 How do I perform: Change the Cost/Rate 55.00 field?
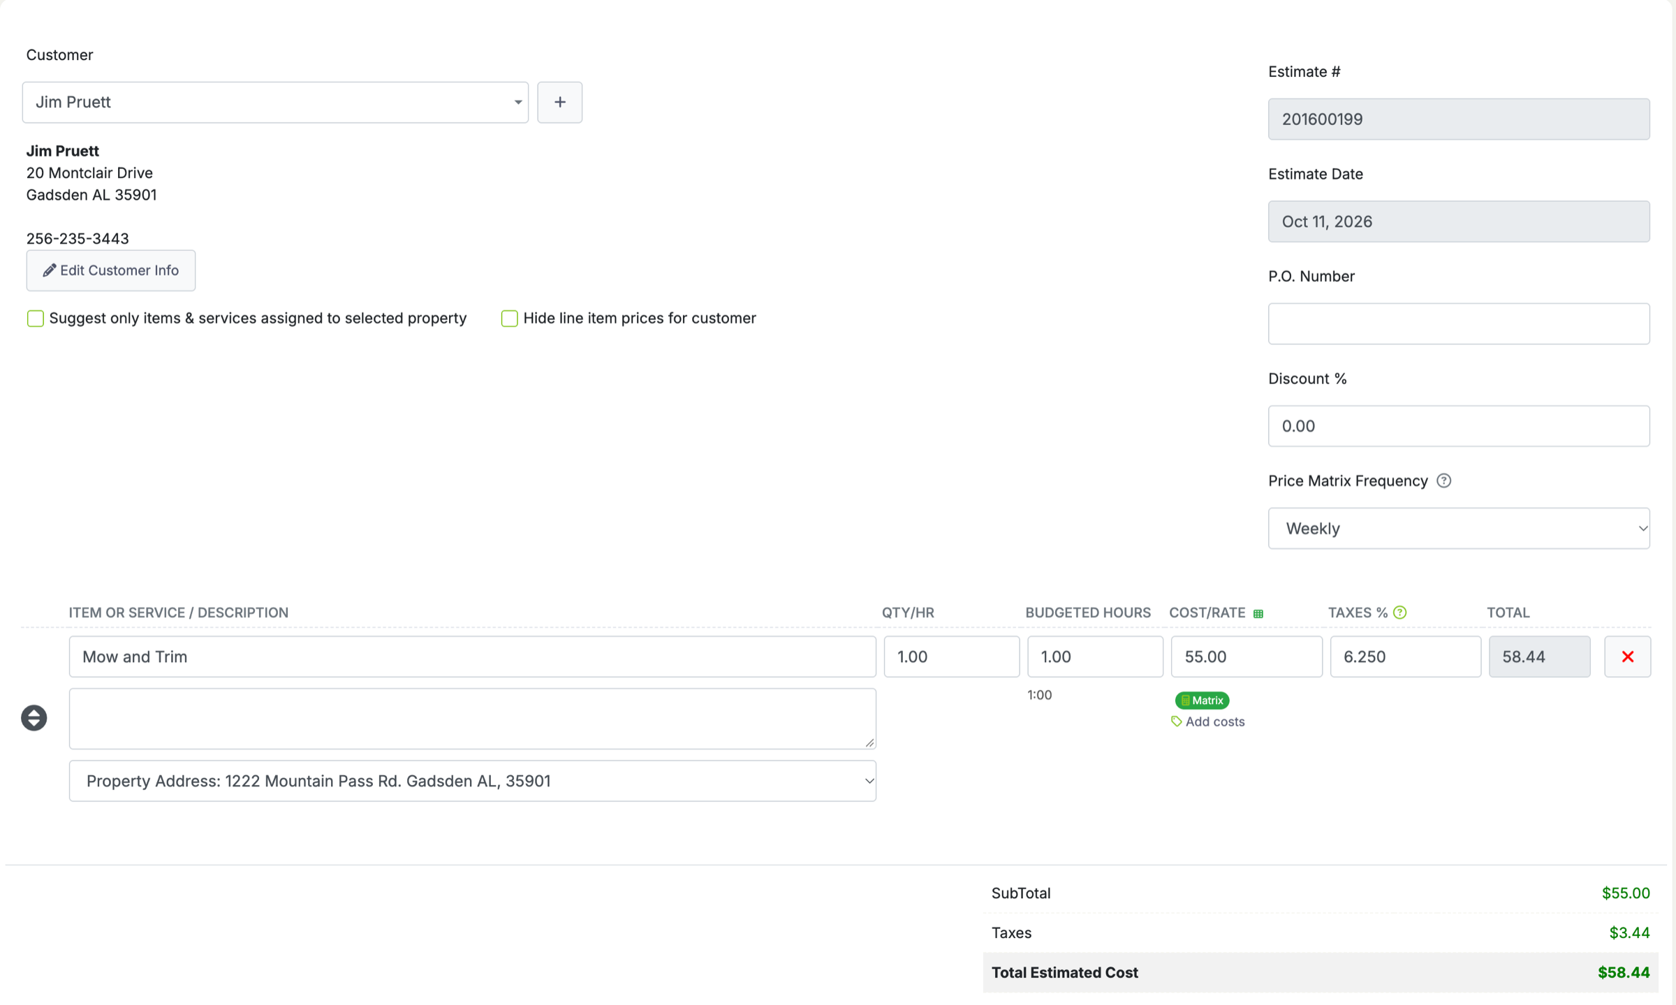(1247, 656)
